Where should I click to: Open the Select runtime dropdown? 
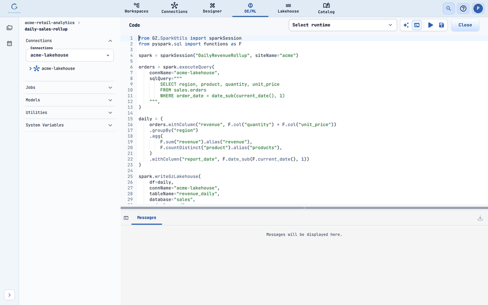point(343,25)
